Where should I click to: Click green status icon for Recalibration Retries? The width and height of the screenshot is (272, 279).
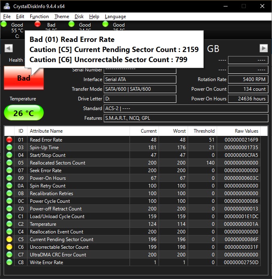[9, 193]
